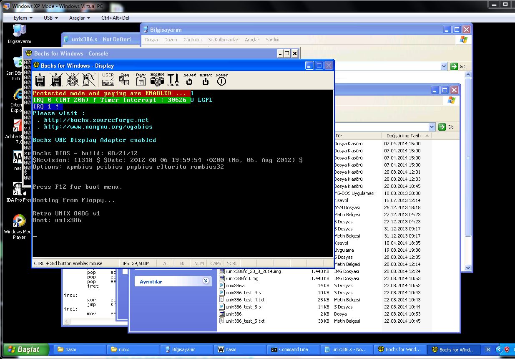Take a snapshot with the camera icon

(x=157, y=80)
